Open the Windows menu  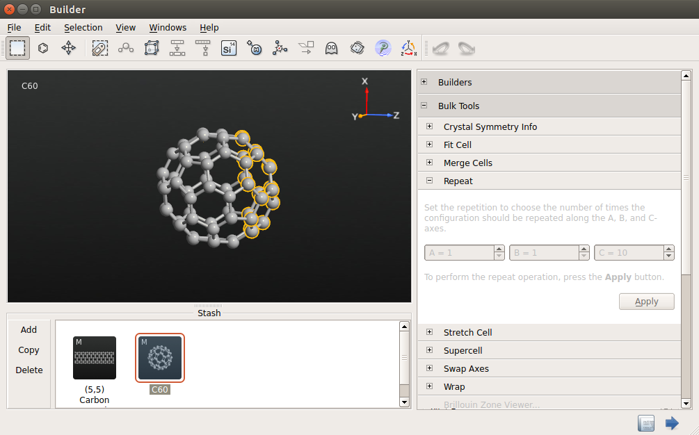[168, 28]
